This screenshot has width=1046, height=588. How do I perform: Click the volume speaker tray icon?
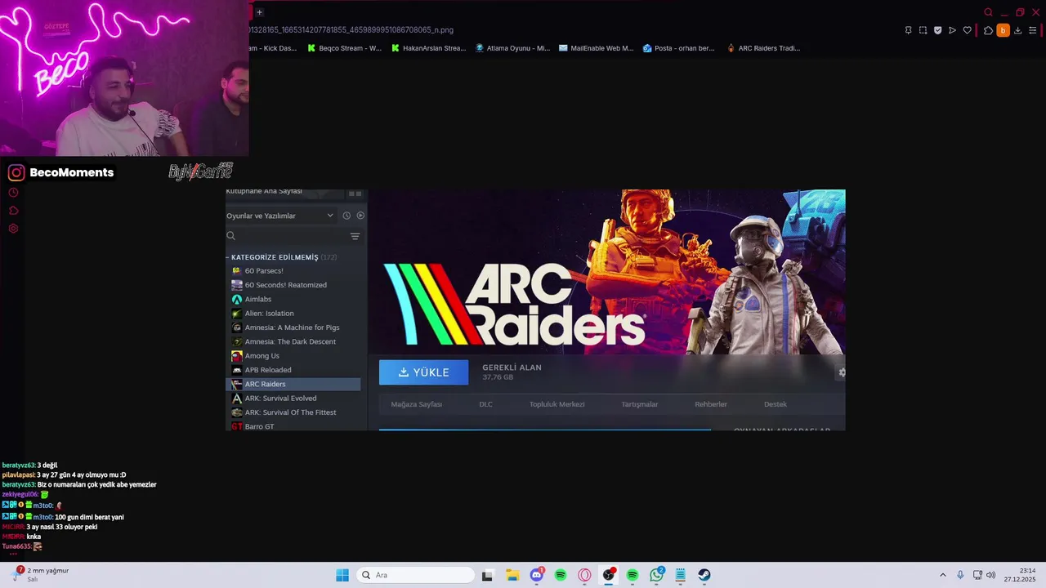click(x=990, y=575)
